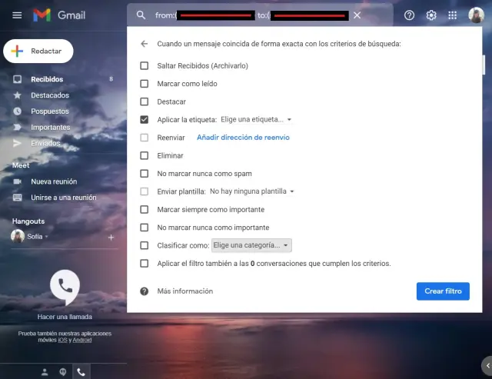
Task: Uncheck Aplicar la etiqueta checkbox
Action: (x=145, y=120)
